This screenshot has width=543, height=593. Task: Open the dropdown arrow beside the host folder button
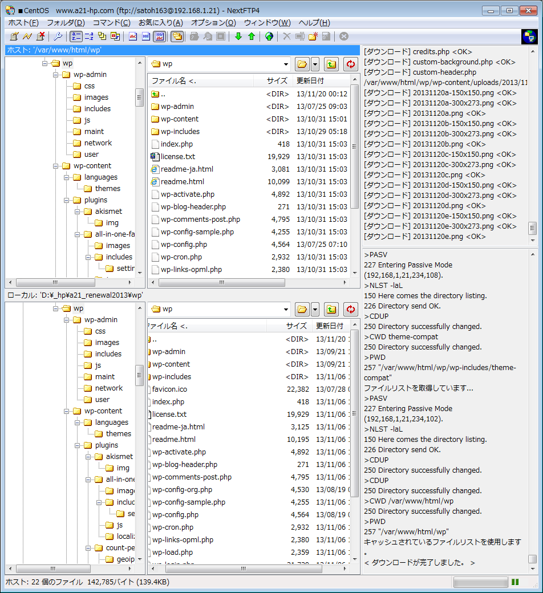(x=315, y=64)
